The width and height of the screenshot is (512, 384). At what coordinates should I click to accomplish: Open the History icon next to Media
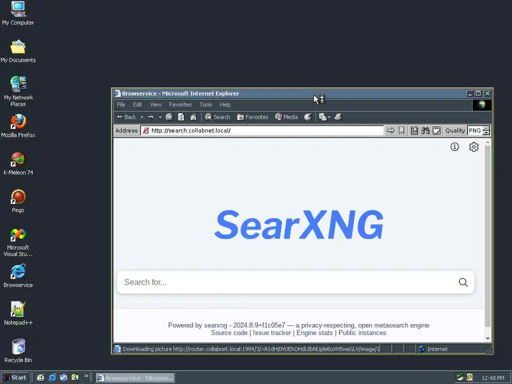tap(307, 117)
